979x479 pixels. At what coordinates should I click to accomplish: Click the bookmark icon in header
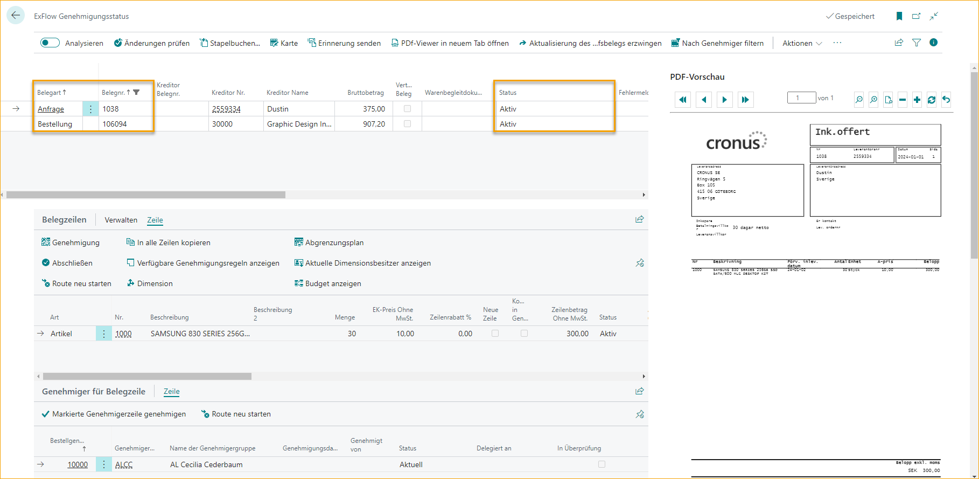pos(899,16)
